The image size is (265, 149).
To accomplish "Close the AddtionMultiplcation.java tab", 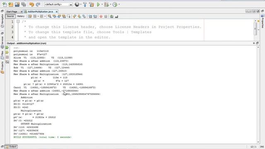I will 56,12.
